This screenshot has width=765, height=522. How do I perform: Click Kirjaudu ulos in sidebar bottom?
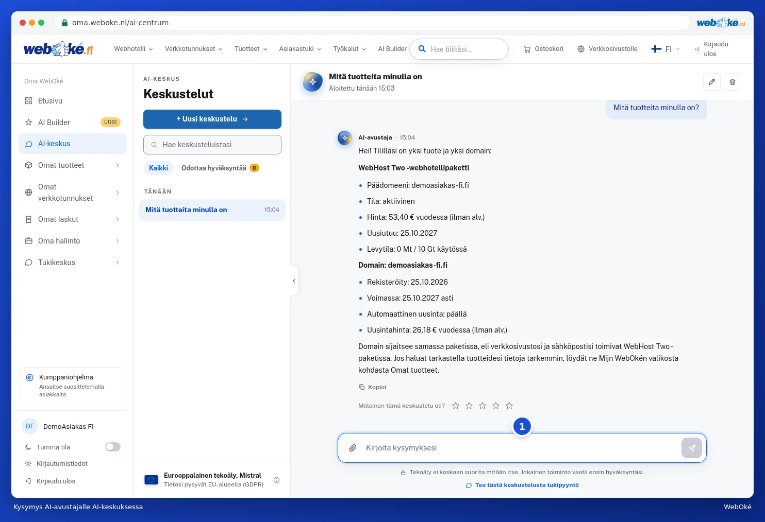click(51, 481)
